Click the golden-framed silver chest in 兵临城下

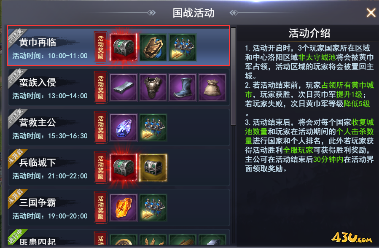tap(153, 168)
